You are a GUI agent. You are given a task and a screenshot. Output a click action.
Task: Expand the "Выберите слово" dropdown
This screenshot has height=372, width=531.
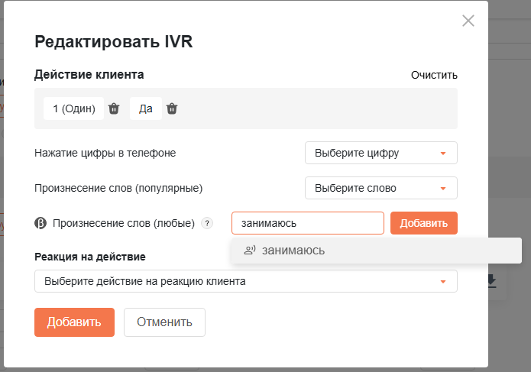381,188
